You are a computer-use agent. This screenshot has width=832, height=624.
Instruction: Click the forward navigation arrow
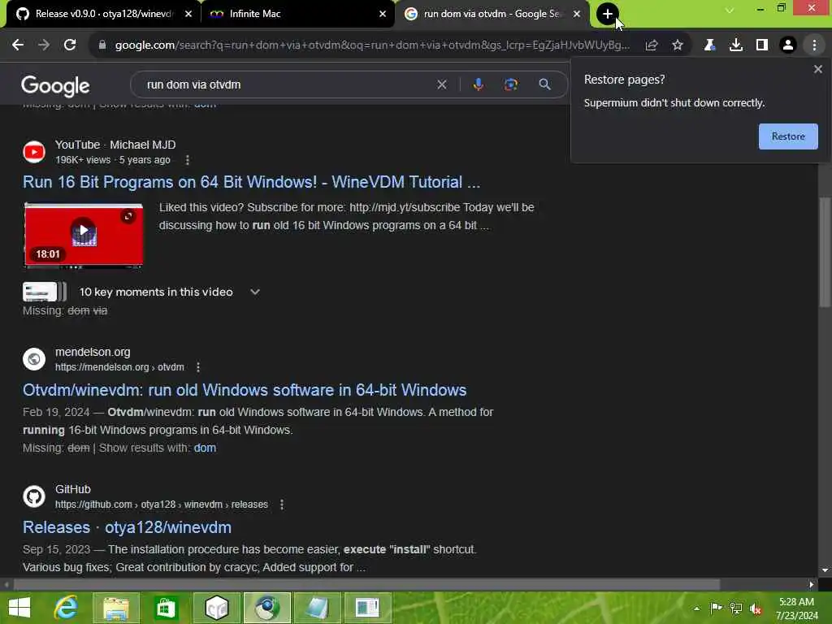click(x=44, y=45)
